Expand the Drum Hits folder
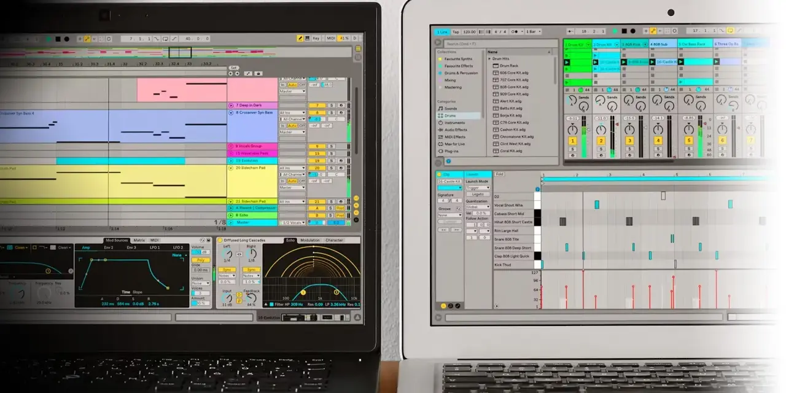The image size is (786, 393). [489, 59]
